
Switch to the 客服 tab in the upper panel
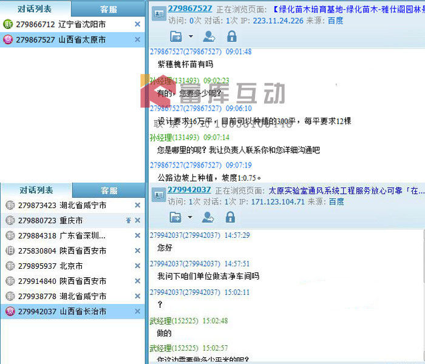coord(109,10)
